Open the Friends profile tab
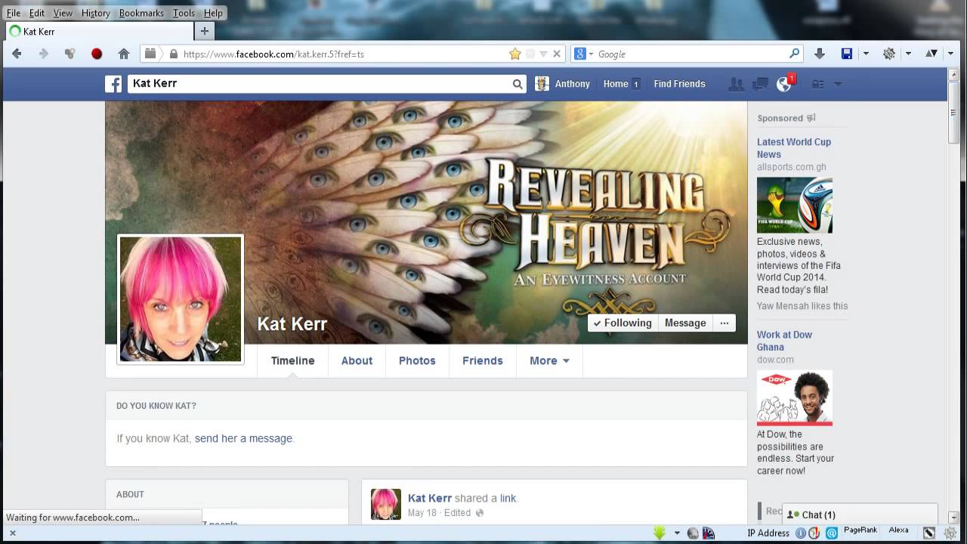The height and width of the screenshot is (544, 967). tap(483, 360)
